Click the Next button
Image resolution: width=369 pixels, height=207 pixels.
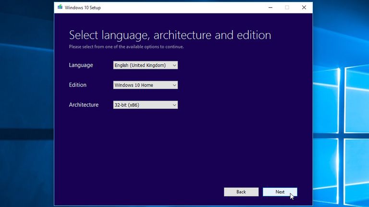click(280, 192)
